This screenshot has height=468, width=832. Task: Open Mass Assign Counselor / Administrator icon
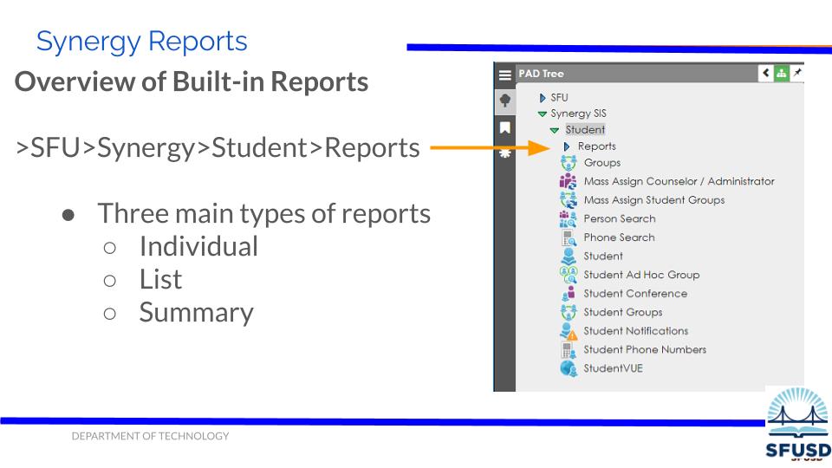(x=569, y=181)
